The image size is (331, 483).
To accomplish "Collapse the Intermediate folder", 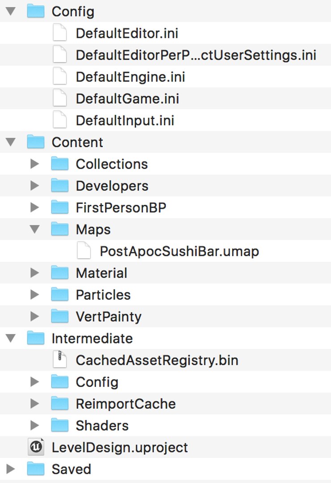I will tap(11, 339).
